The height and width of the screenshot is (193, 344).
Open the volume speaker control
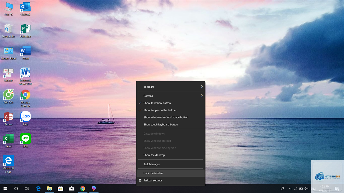coord(306,189)
